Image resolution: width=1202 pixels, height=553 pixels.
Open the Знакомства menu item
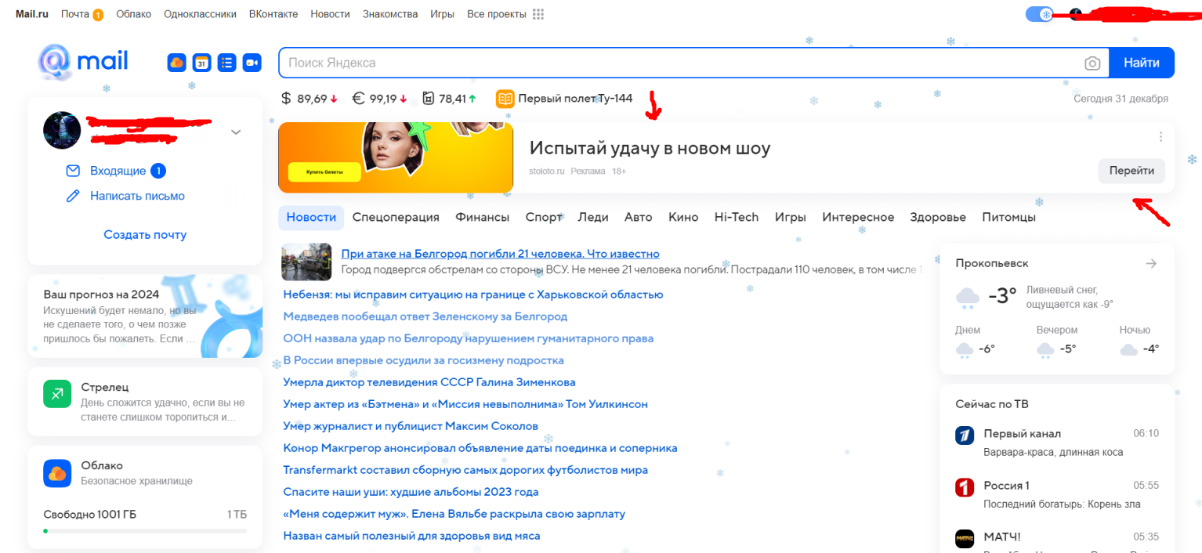pos(389,13)
